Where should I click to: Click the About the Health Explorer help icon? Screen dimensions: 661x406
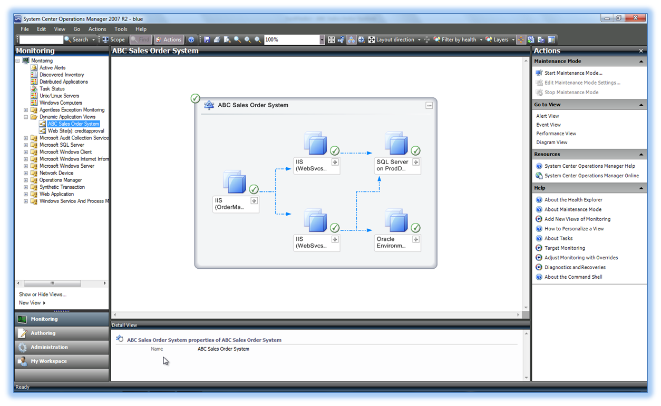(539, 200)
